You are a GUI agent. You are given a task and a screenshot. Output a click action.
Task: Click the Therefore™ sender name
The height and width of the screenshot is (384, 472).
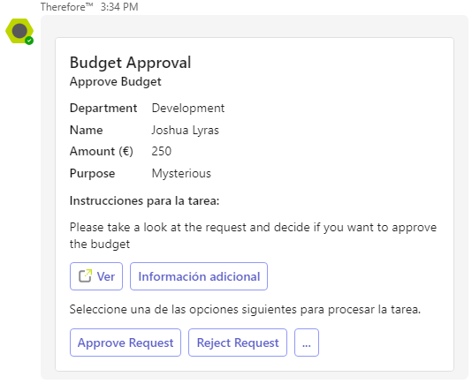[x=67, y=6]
